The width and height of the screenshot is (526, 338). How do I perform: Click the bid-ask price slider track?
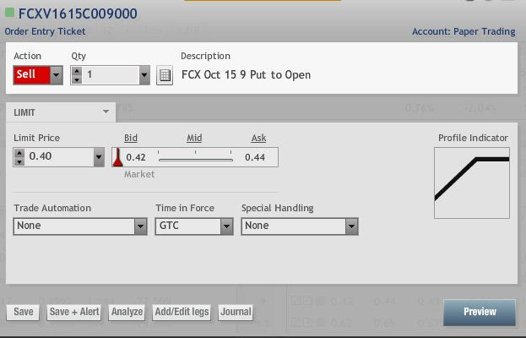(196, 160)
